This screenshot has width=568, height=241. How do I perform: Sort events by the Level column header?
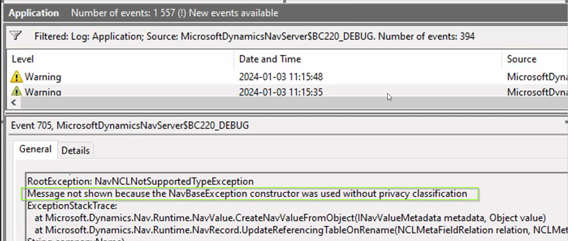point(23,59)
